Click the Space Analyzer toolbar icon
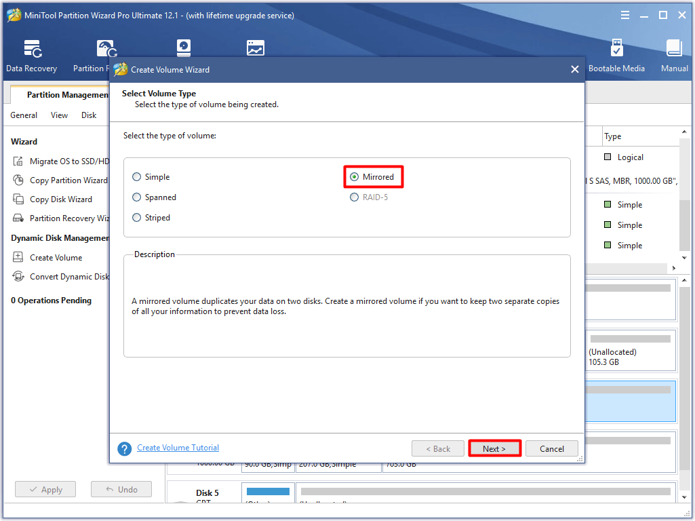 tap(256, 48)
